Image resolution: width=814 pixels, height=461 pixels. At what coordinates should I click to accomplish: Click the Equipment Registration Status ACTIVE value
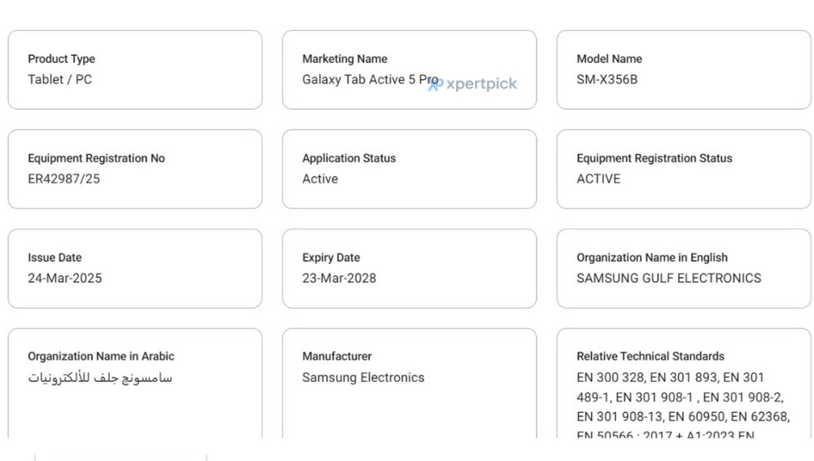click(598, 179)
